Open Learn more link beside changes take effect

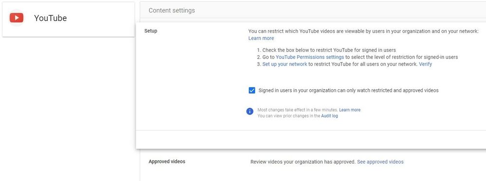pyautogui.click(x=350, y=110)
